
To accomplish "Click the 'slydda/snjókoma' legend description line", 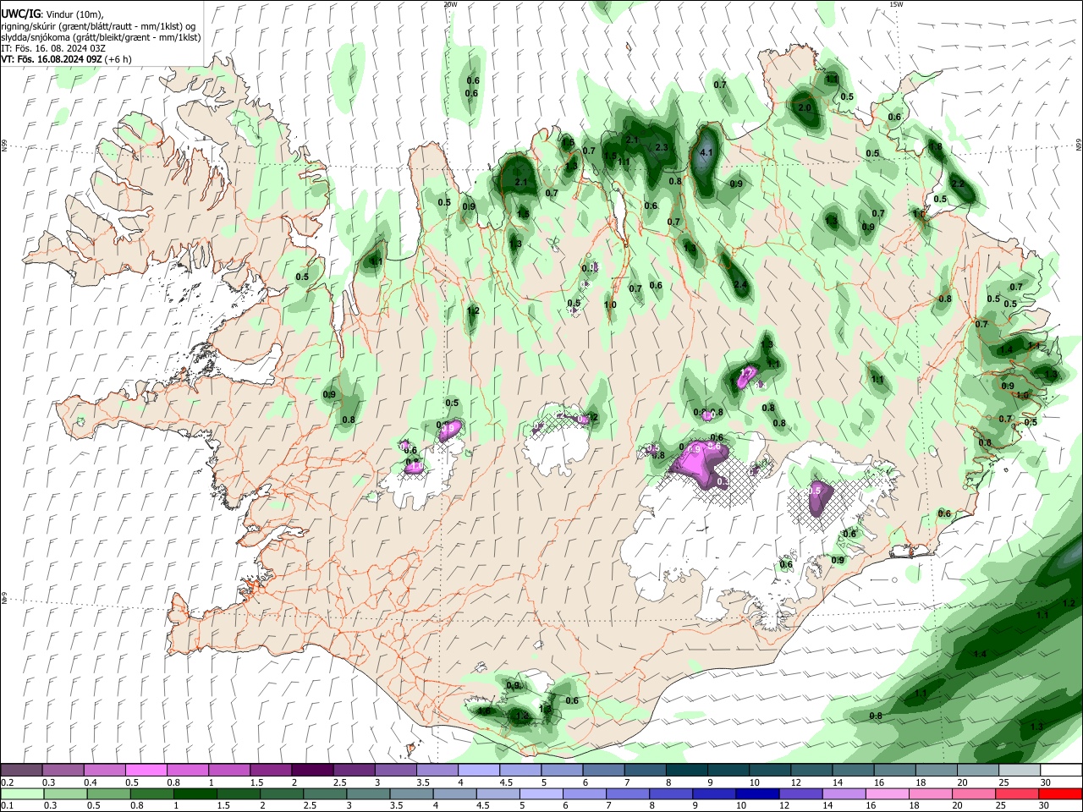I will tap(101, 37).
